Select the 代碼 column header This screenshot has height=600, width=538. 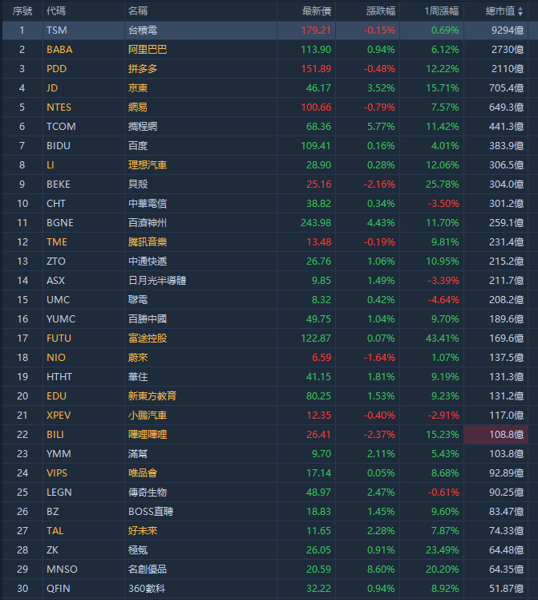(56, 11)
